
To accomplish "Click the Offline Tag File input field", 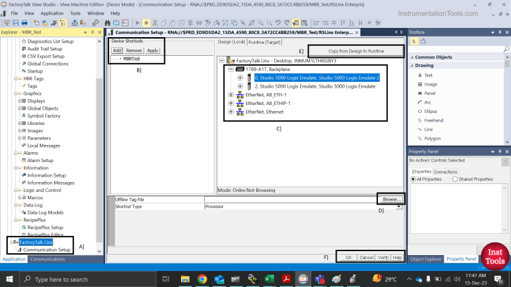I will (291, 199).
